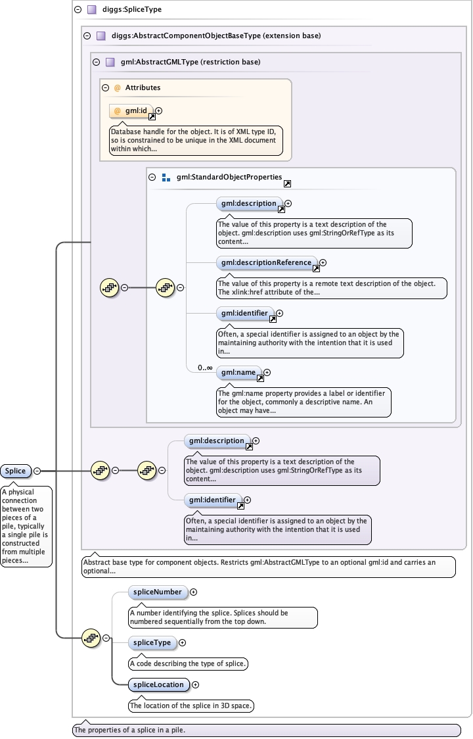473x739 pixels.
Task: Collapse the gml:AbstractGMLType restriction base
Action: click(x=96, y=62)
